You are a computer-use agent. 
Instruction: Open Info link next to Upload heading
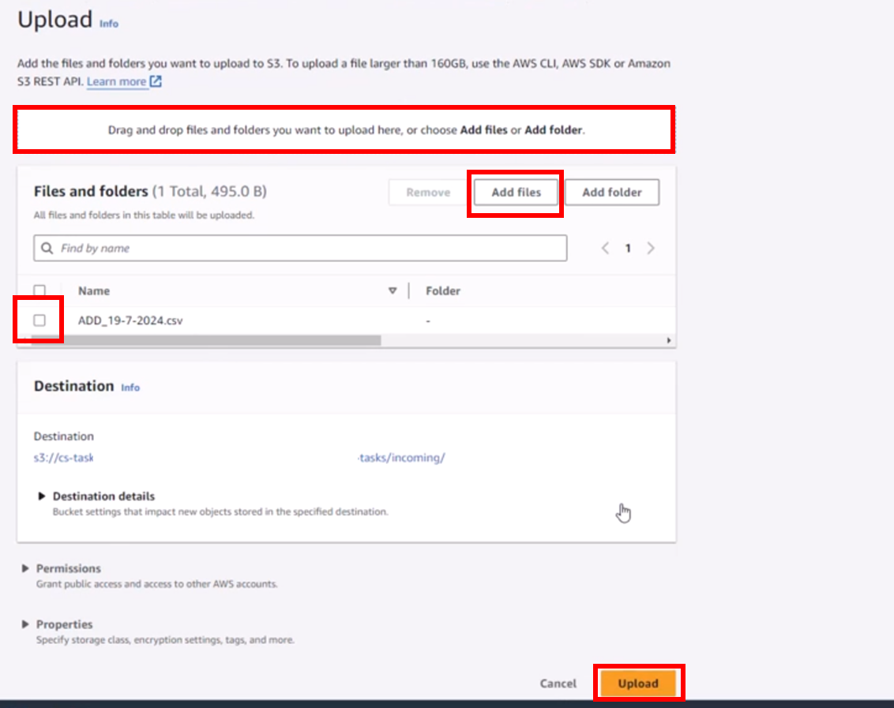click(x=109, y=24)
